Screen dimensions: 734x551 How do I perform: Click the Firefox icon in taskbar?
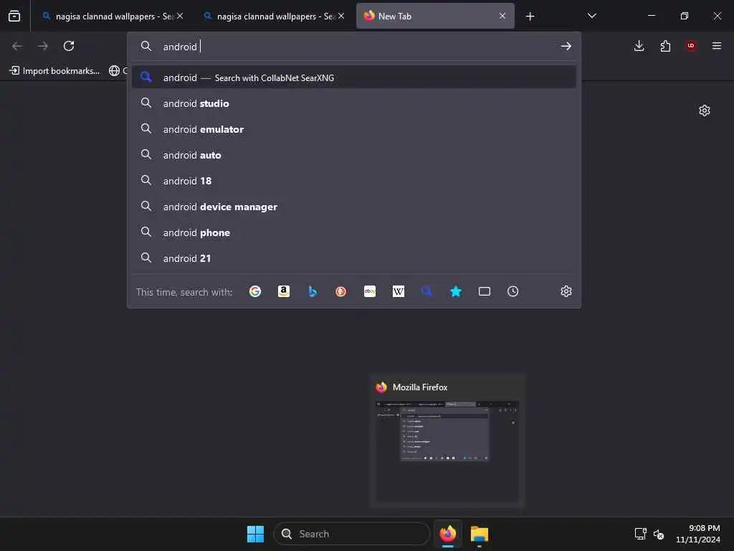[x=448, y=534]
